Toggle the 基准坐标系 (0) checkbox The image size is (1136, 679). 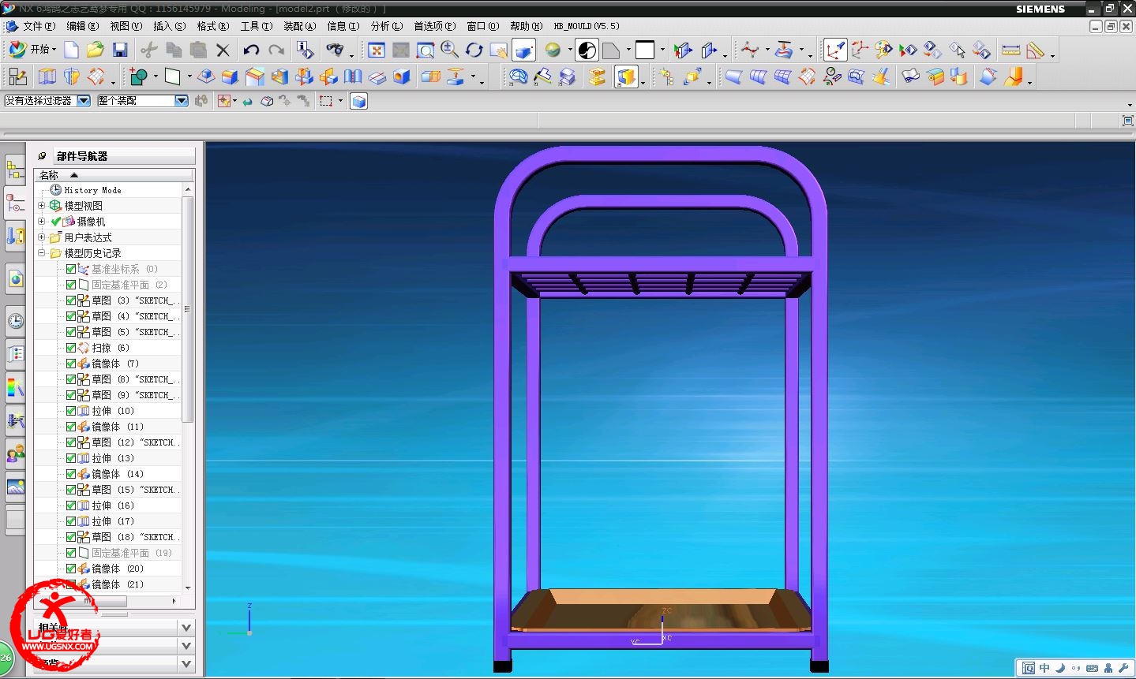click(x=71, y=269)
